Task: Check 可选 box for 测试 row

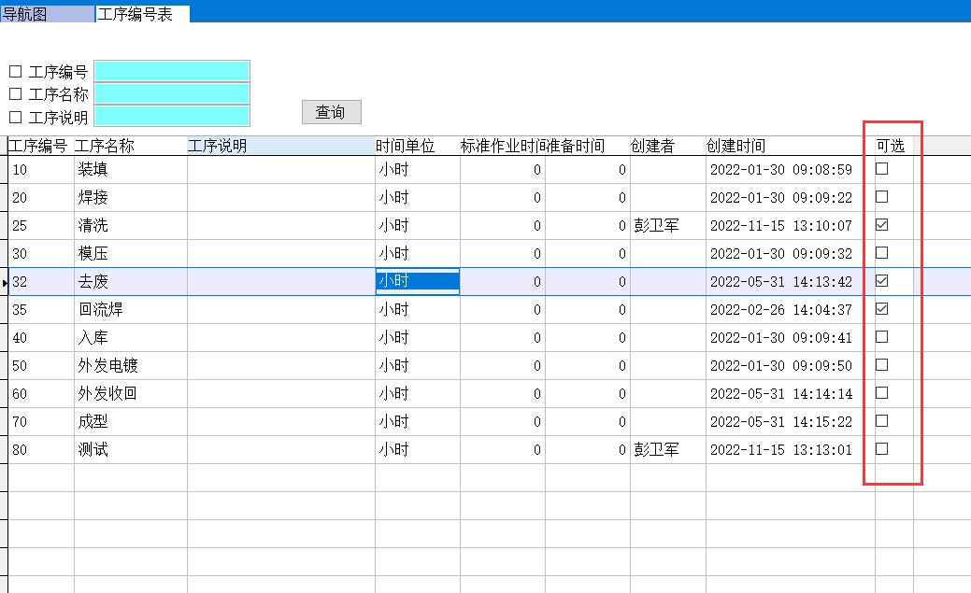Action: [x=881, y=449]
